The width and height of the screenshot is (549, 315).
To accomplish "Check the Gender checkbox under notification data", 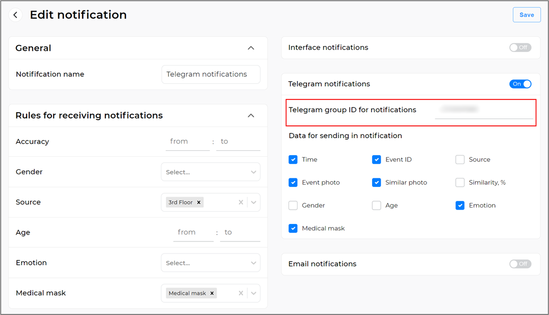I will (293, 205).
